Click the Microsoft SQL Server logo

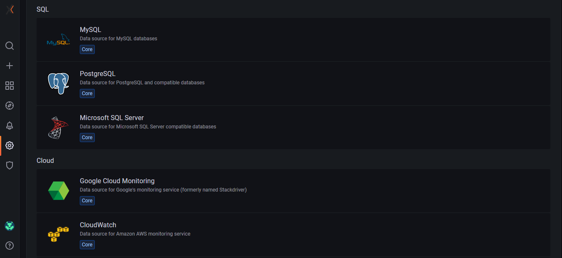click(x=58, y=128)
